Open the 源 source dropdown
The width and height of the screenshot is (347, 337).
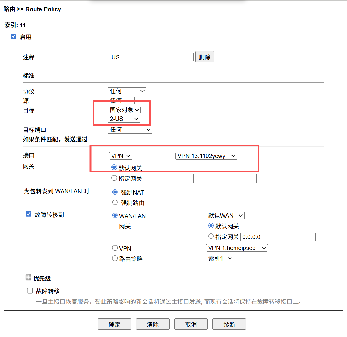coord(121,100)
